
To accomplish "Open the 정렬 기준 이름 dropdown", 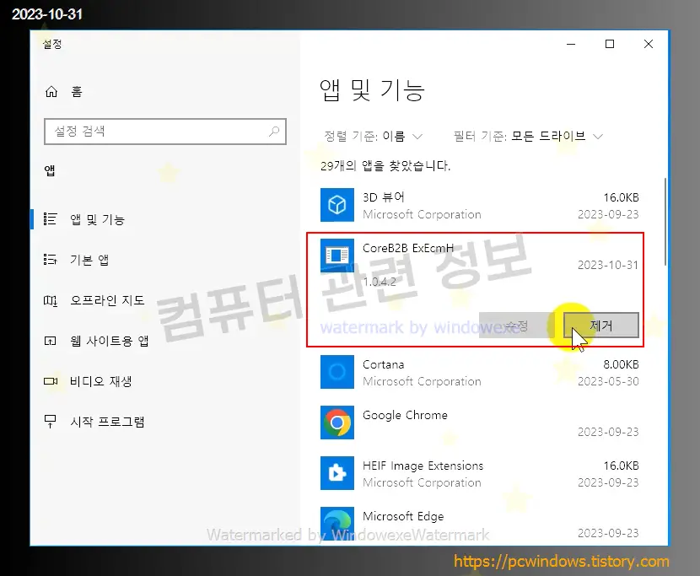I will (x=374, y=136).
